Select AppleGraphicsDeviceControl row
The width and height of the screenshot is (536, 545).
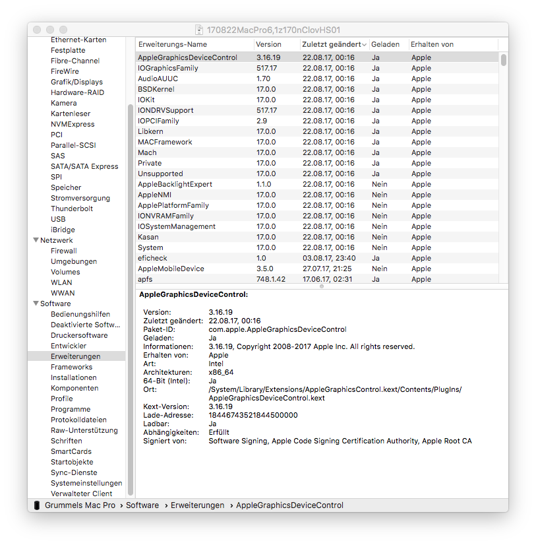coord(317,57)
